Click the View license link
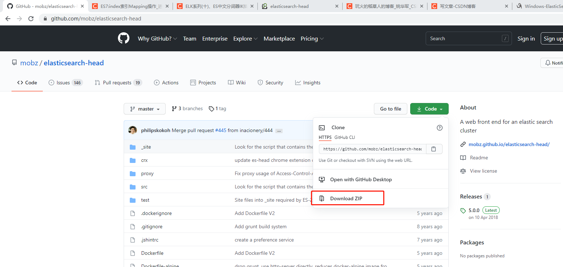 484,171
